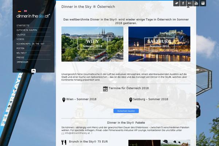219x146 pixels.
Task: Open the Impressum menu item
Action: (22, 62)
